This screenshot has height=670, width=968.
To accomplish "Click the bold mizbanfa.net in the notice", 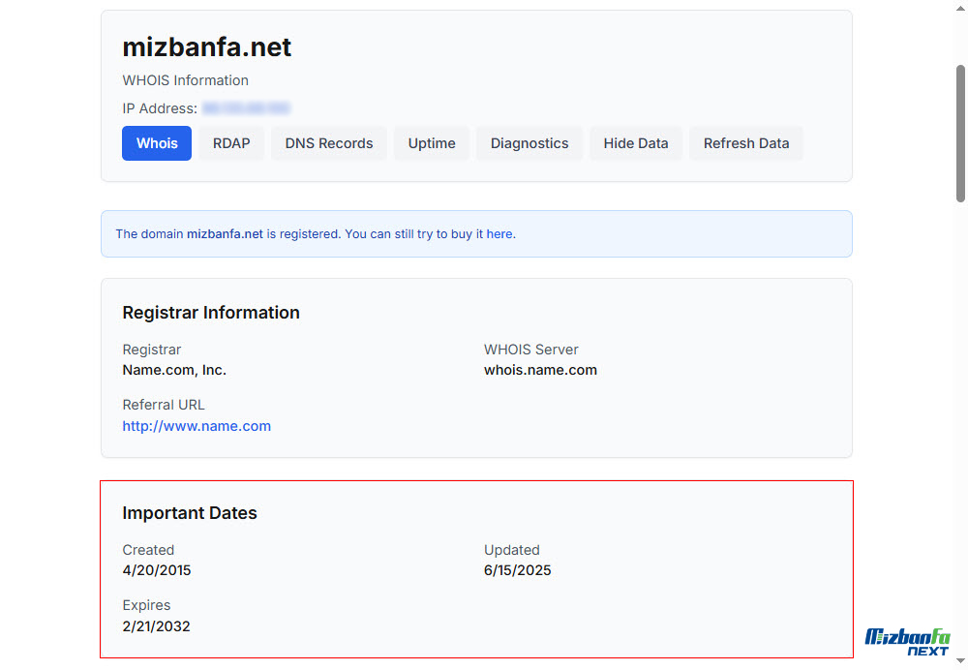I will pyautogui.click(x=225, y=234).
